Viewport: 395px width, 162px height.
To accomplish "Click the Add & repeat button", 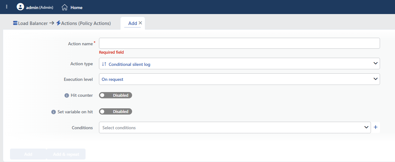I will click(66, 154).
